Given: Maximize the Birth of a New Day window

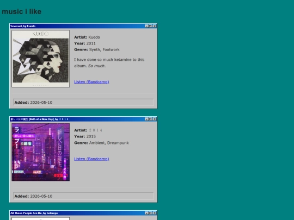Looking at the screenshot, I should tap(150, 119).
